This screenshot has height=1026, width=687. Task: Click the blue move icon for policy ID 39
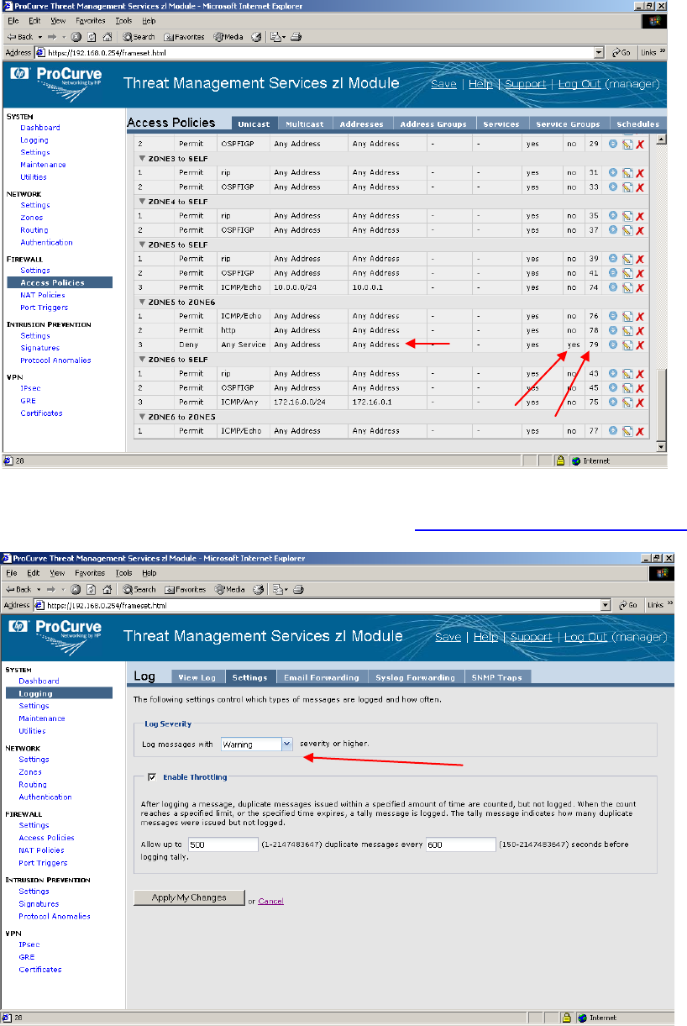coord(613,259)
